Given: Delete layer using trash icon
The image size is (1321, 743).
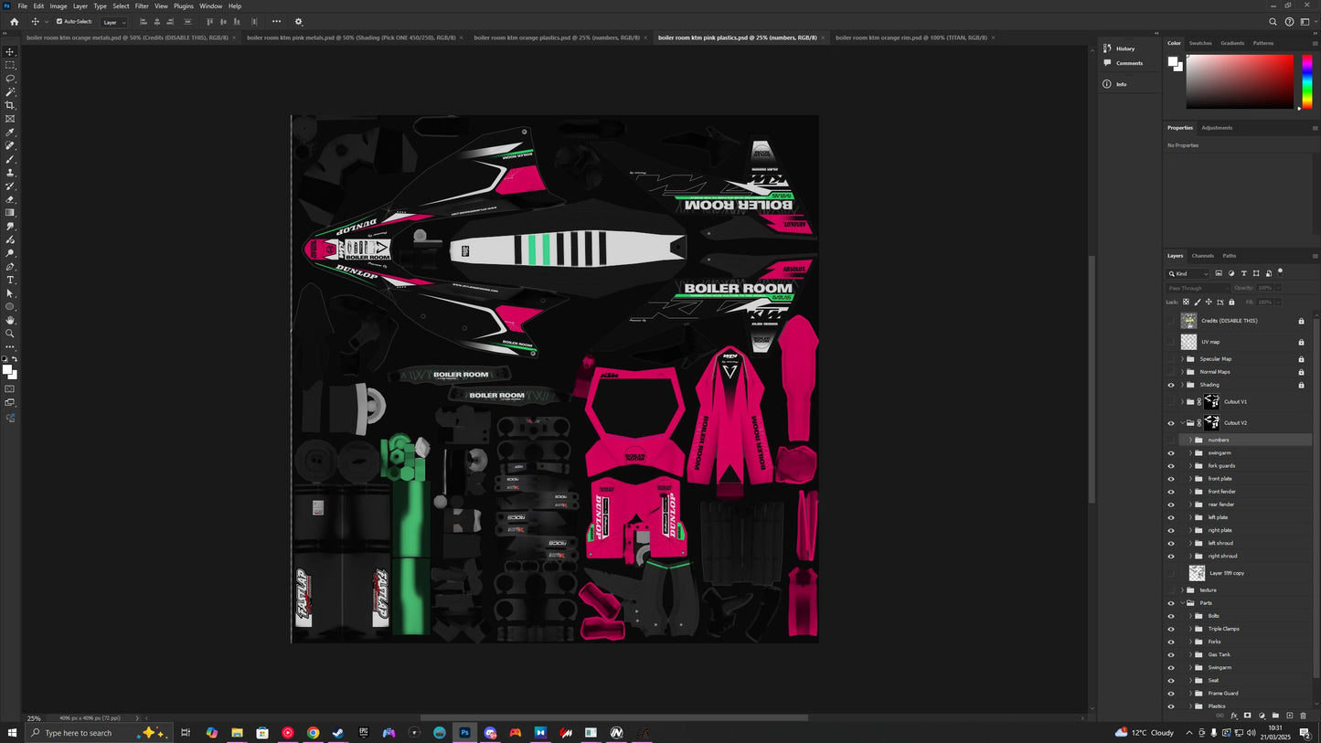Looking at the screenshot, I should 1304,716.
